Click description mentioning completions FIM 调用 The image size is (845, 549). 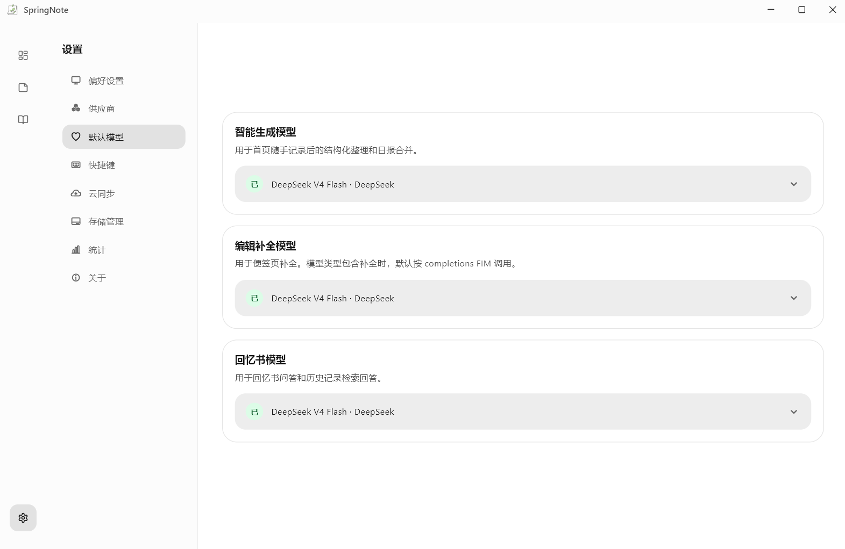pos(377,264)
